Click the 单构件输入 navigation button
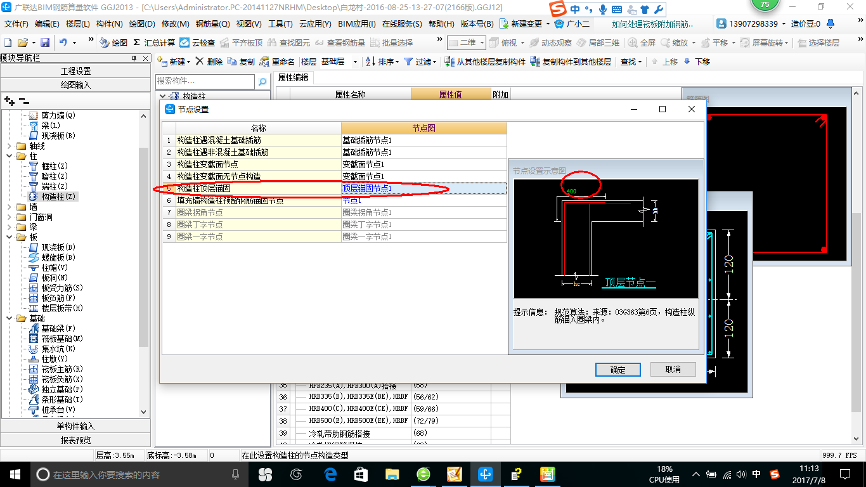 pyautogui.click(x=76, y=426)
